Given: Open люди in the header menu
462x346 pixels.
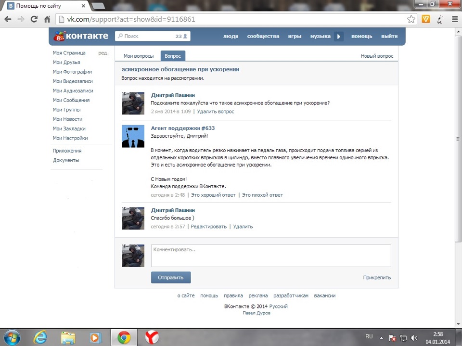Looking at the screenshot, I should coord(231,36).
